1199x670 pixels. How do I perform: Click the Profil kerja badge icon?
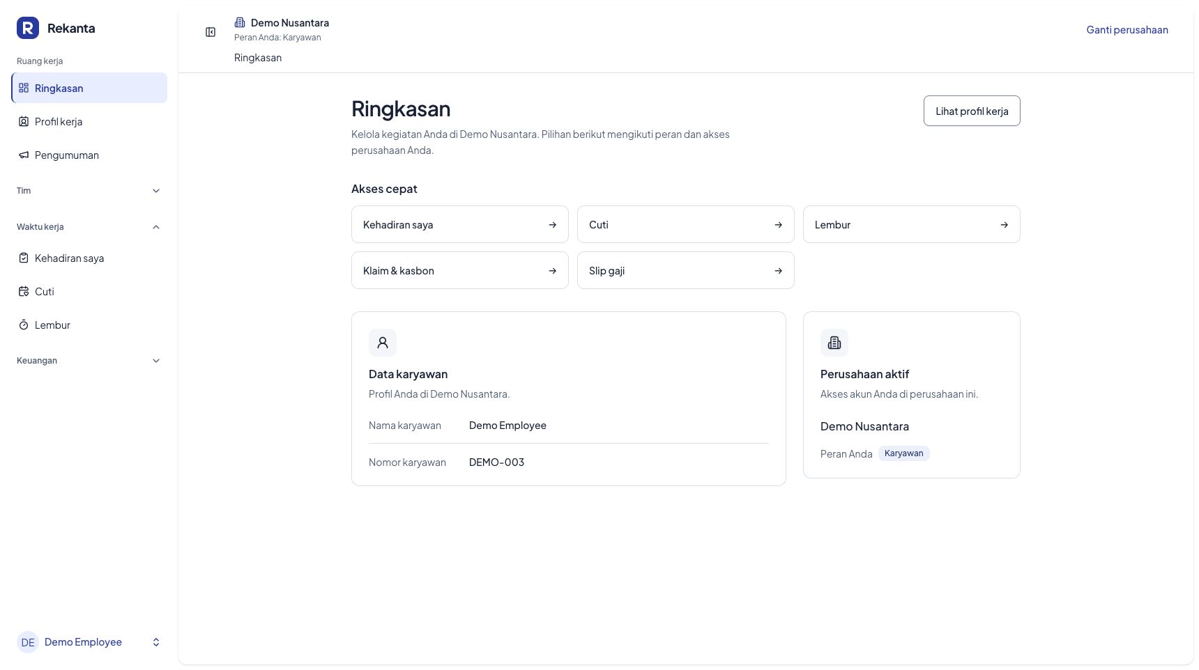[x=24, y=121]
